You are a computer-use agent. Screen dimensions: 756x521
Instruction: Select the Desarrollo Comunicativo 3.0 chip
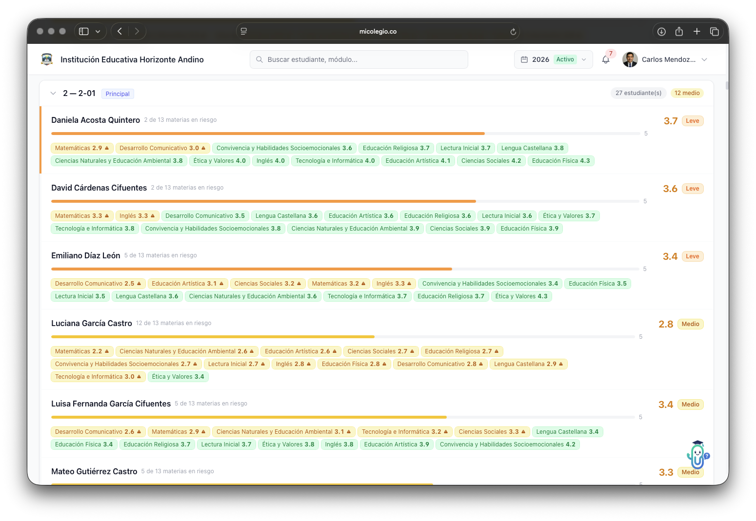(x=163, y=148)
